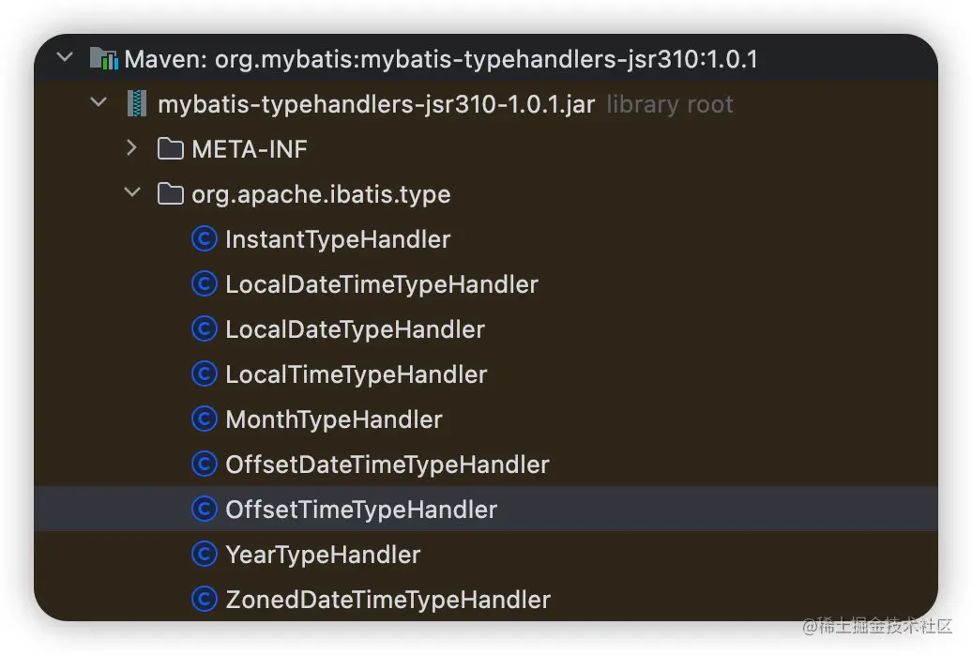Select the LocalDateTypeHandler class

[356, 329]
